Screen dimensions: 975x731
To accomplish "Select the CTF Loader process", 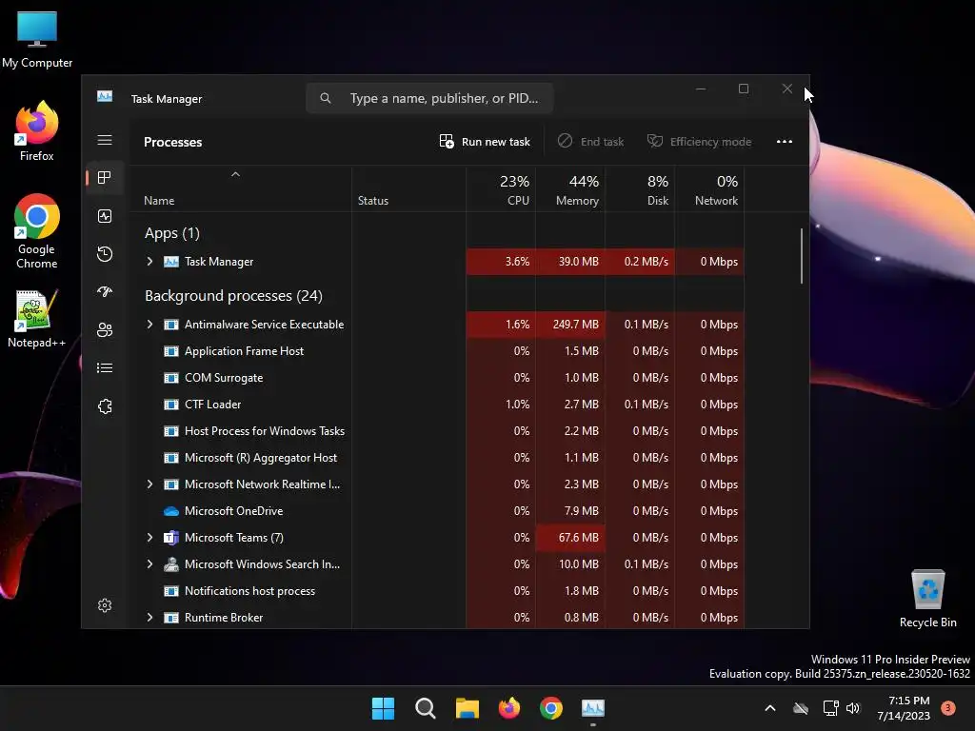I will coord(436,405).
